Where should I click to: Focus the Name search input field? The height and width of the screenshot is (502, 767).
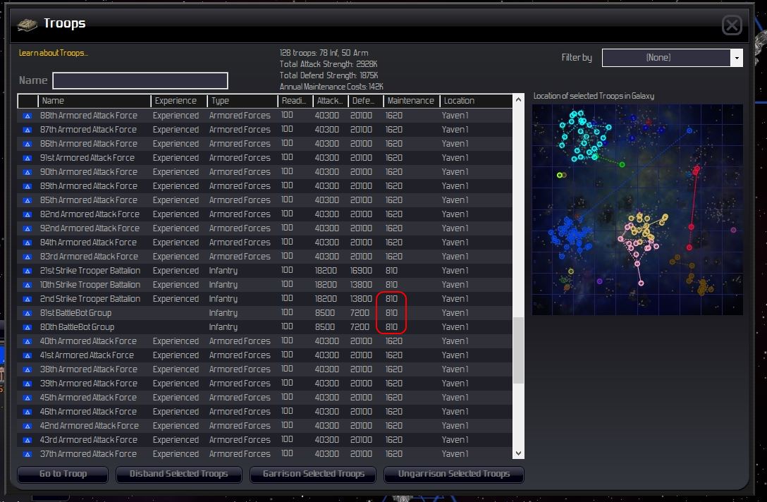coord(140,81)
